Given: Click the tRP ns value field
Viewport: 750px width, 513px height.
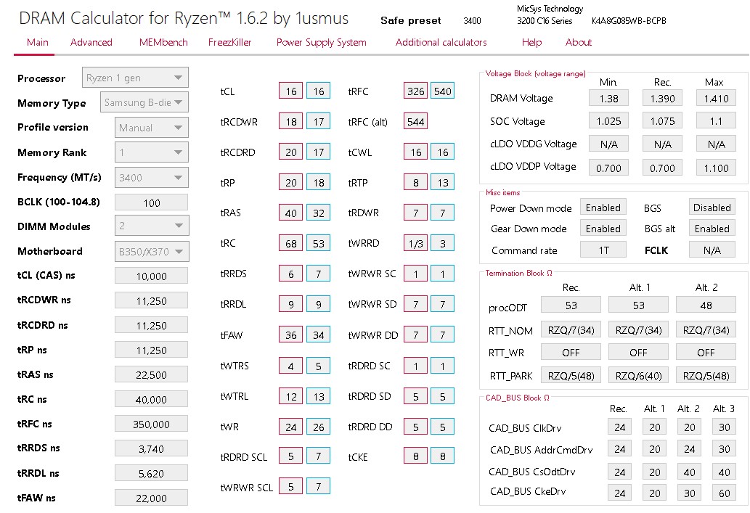Looking at the screenshot, I should (151, 350).
